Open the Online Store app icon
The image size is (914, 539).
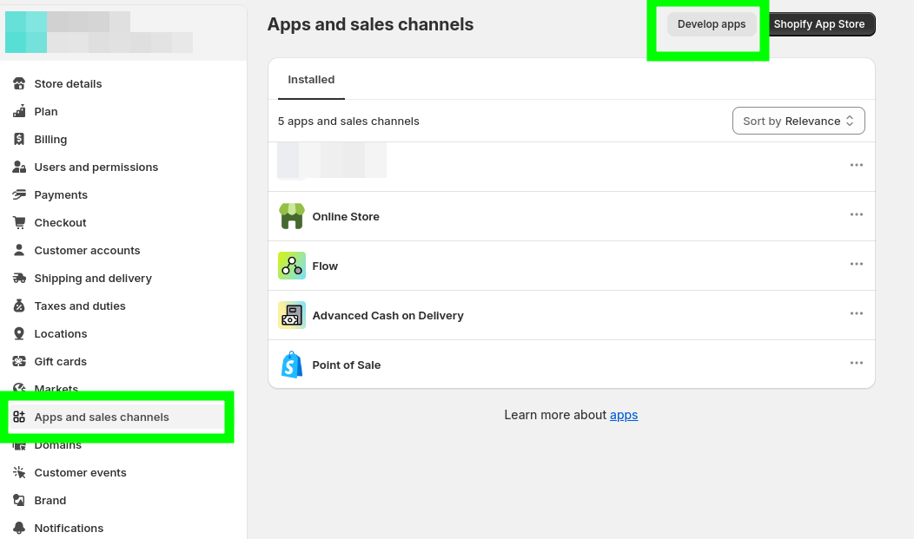coord(292,216)
